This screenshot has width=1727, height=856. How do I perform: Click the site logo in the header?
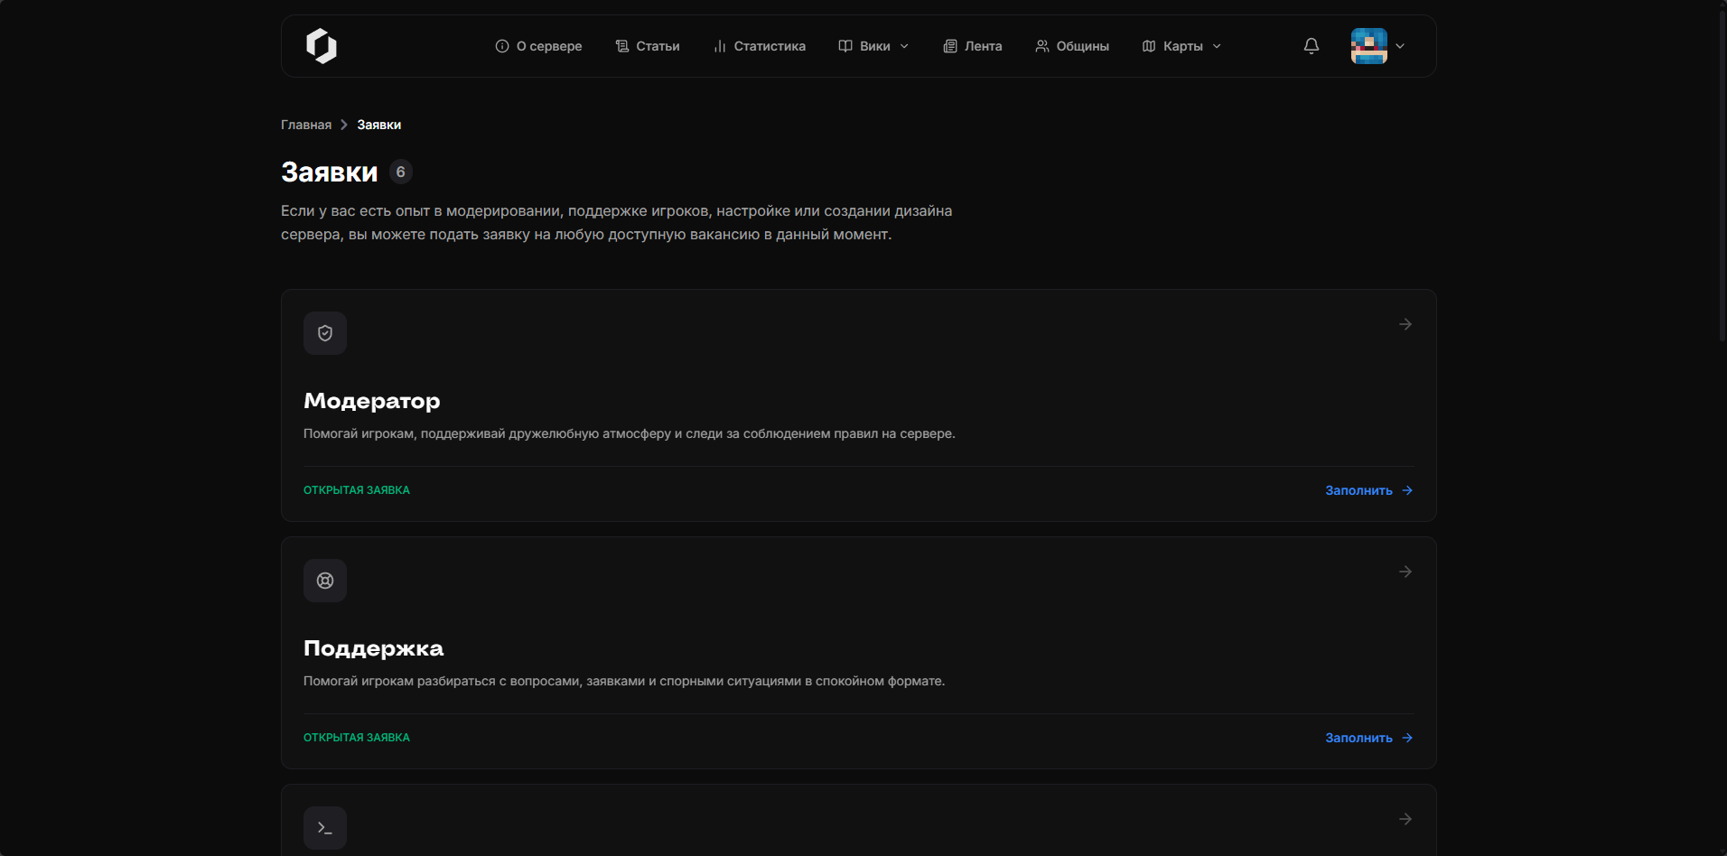tap(322, 46)
